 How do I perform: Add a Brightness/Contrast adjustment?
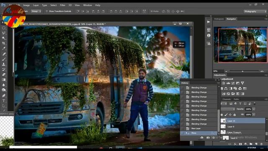[223, 83]
